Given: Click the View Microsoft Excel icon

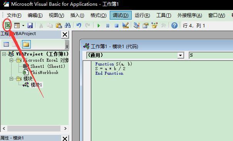Looking at the screenshot, I should pos(8,25).
